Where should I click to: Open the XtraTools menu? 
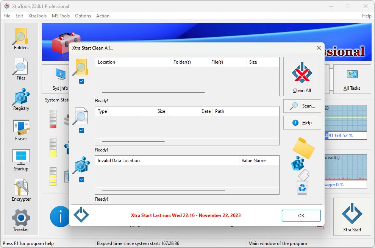tap(37, 16)
